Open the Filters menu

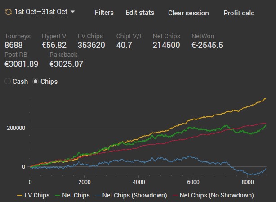[104, 13]
